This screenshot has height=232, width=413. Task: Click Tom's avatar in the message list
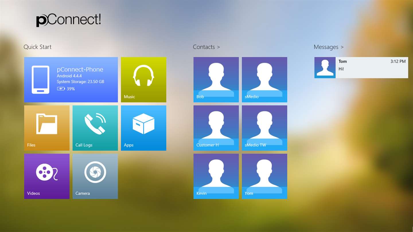pos(325,68)
